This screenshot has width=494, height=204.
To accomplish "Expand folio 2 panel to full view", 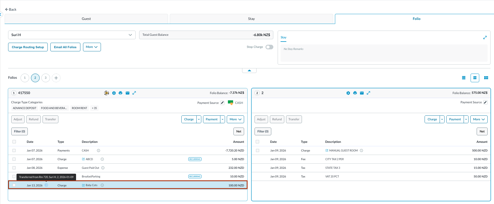I will (x=368, y=93).
